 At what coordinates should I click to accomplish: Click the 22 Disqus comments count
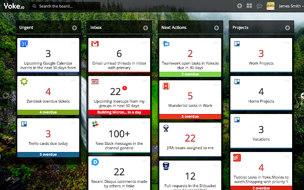click(x=119, y=172)
